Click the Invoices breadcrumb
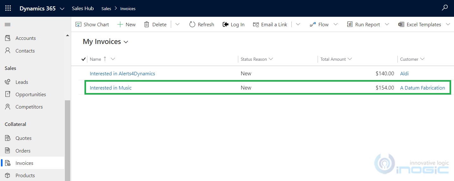This screenshot has width=454, height=181. click(128, 9)
